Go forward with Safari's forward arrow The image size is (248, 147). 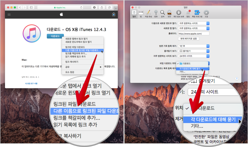(24, 7)
